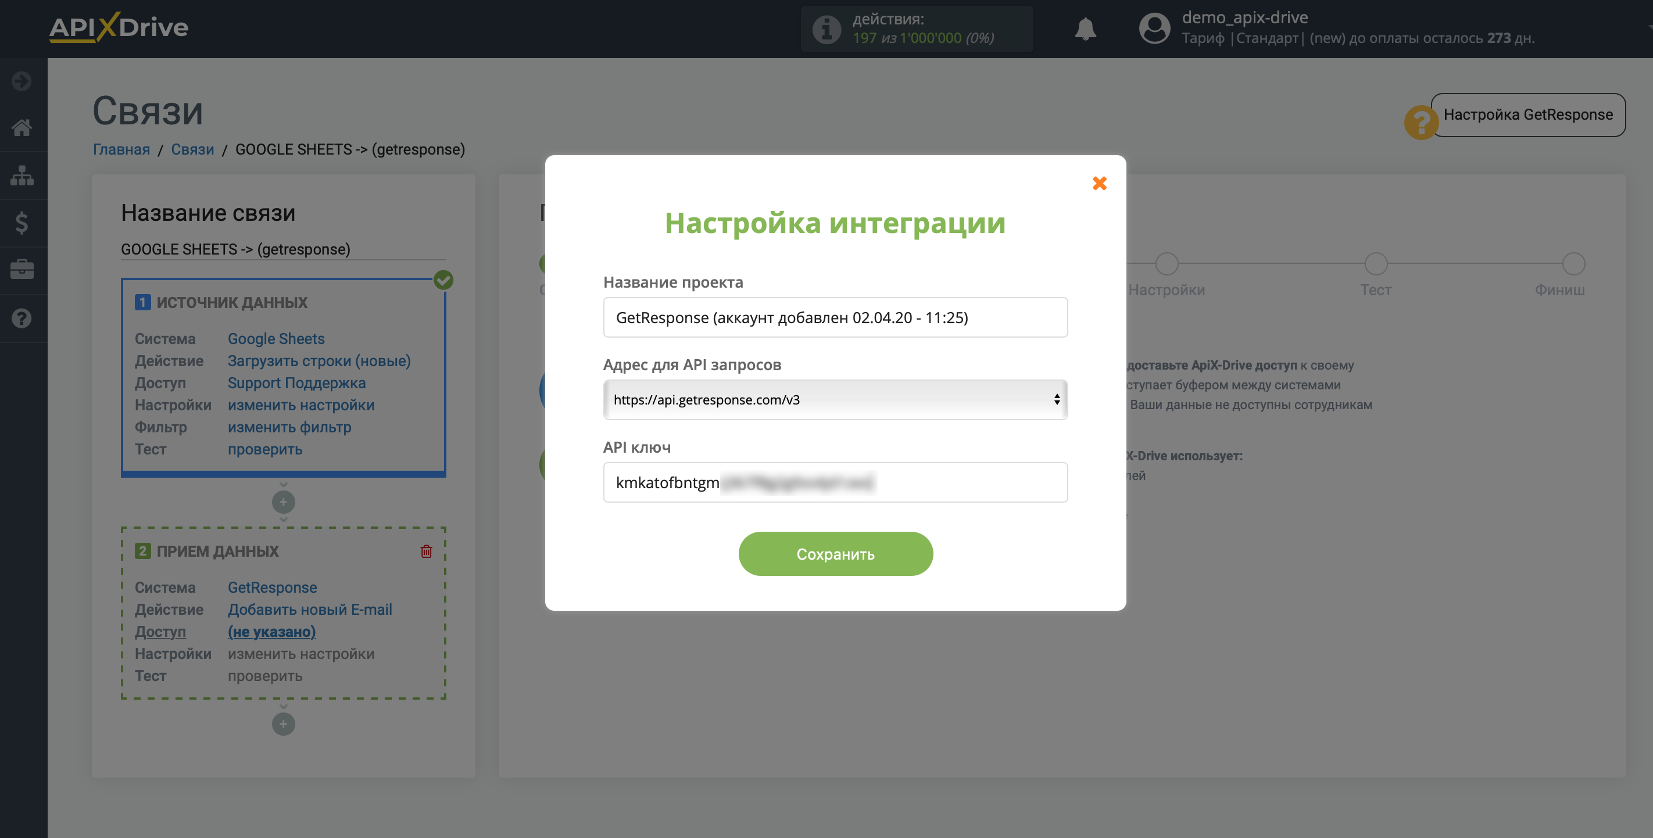1653x838 pixels.
Task: Click the Название проекта input field
Action: [x=835, y=317]
